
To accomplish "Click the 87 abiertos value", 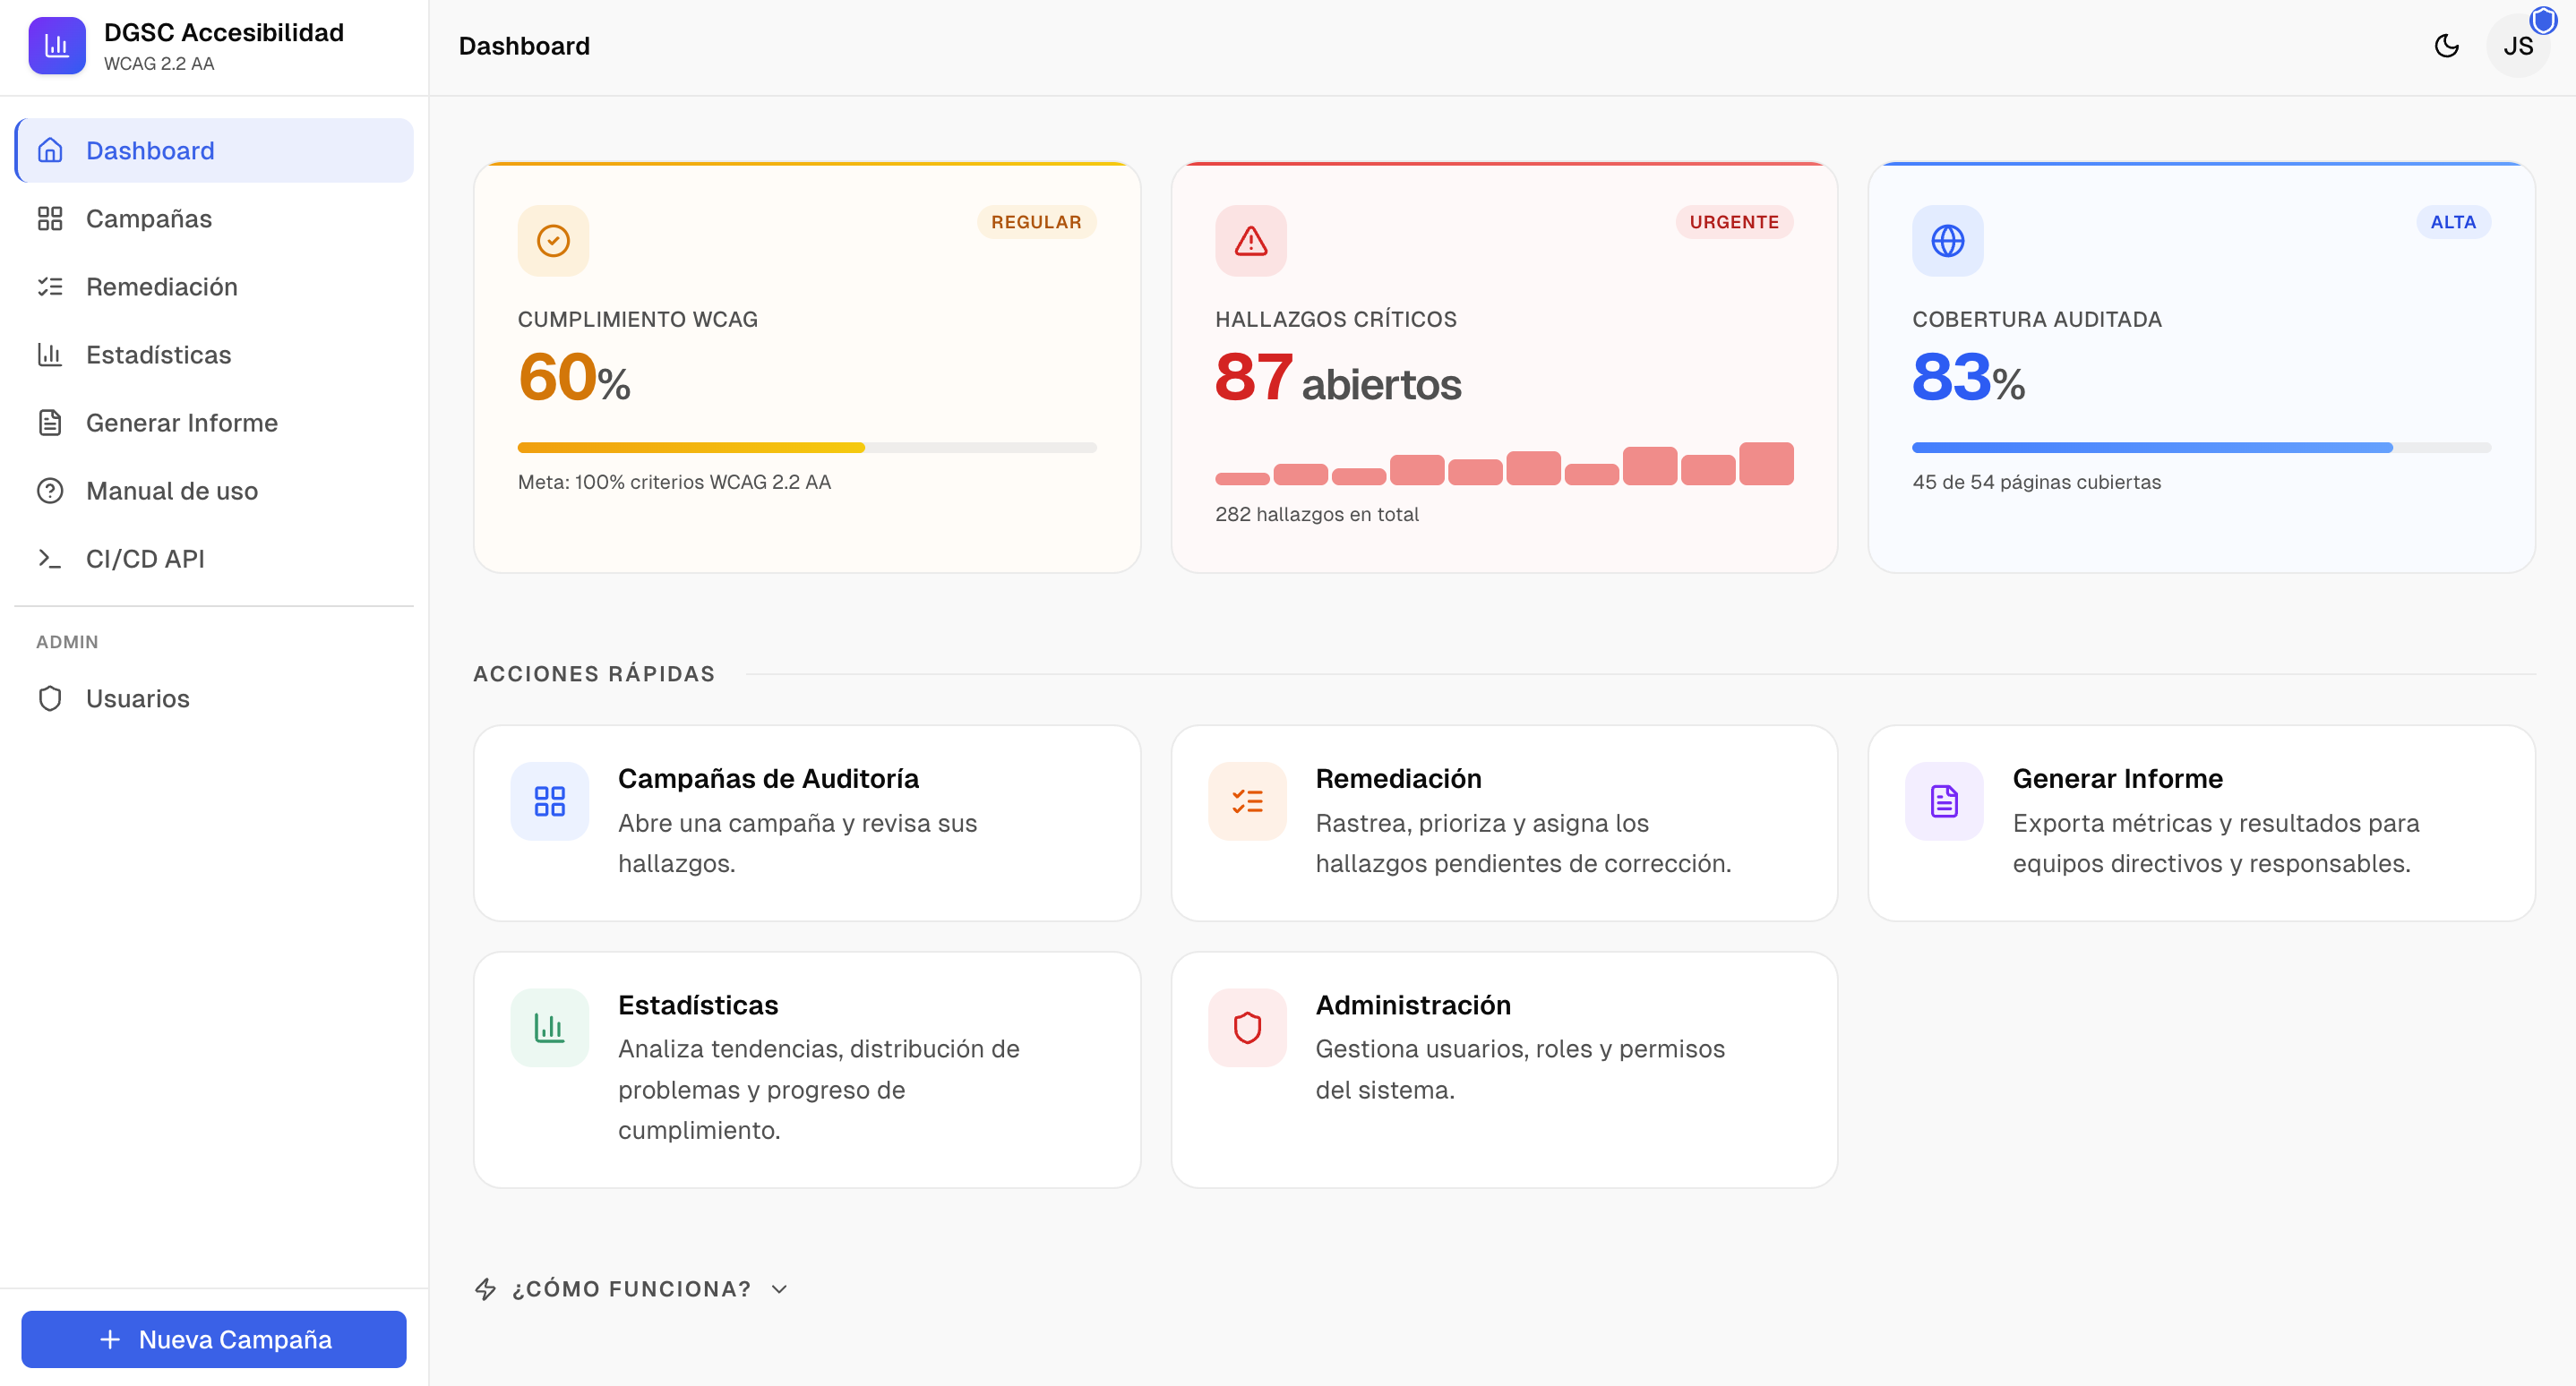I will pos(1338,378).
